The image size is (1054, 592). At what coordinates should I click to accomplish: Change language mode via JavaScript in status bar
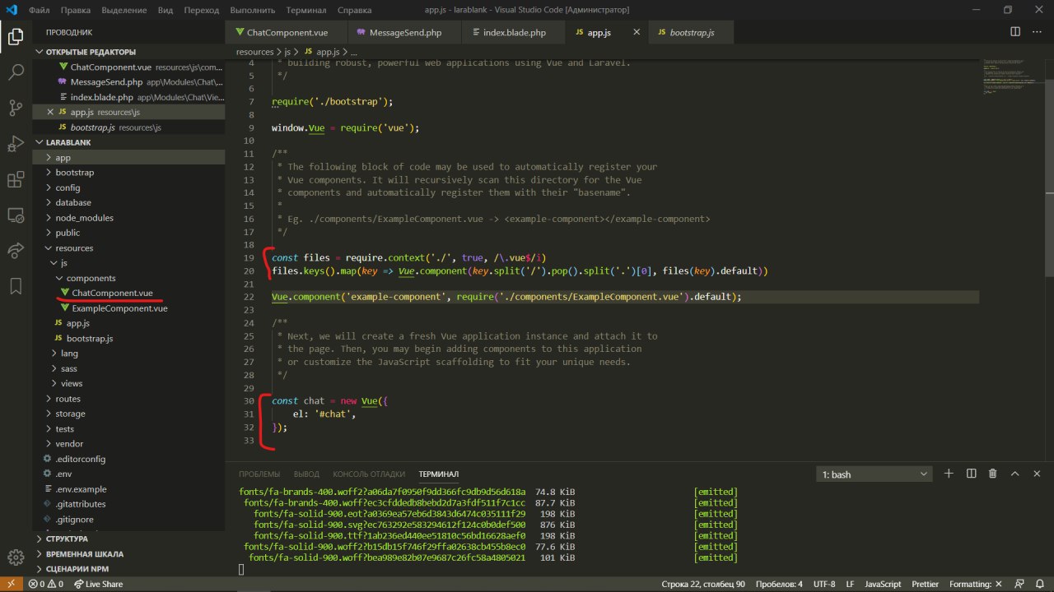(x=883, y=584)
